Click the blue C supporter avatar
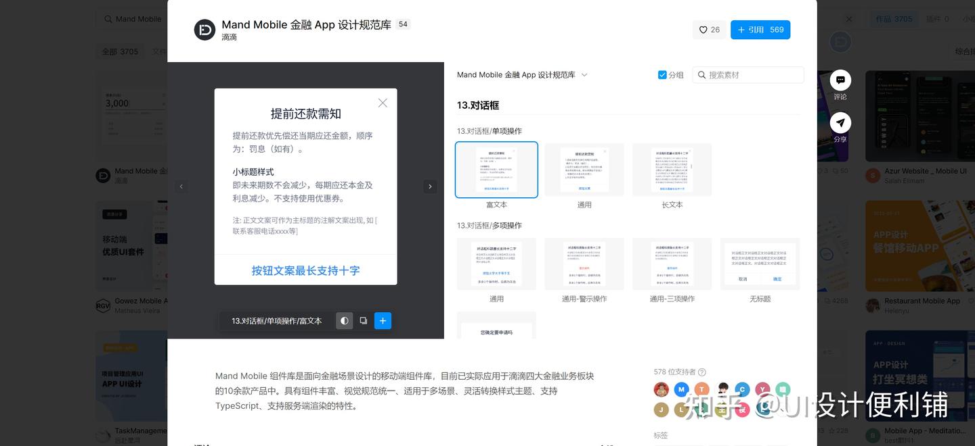 [743, 389]
